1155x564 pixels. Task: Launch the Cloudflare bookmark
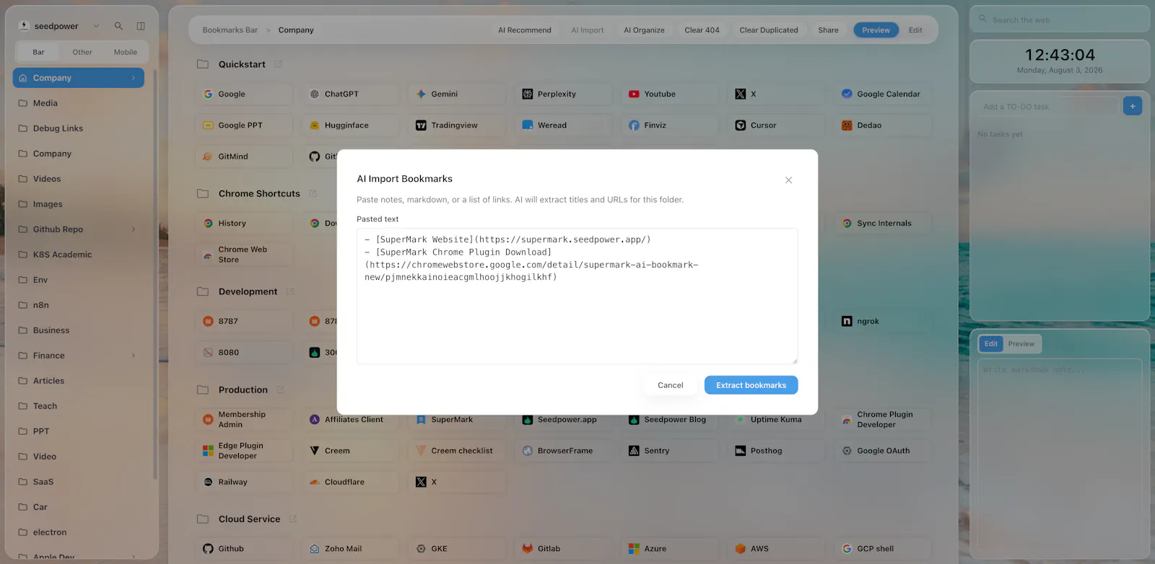tap(350, 482)
